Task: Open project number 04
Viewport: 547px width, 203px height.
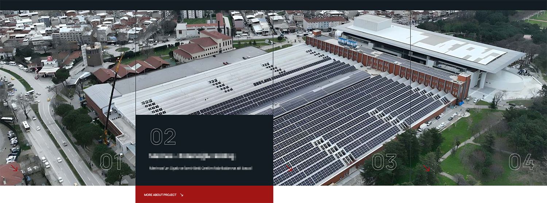Action: pyautogui.click(x=521, y=162)
